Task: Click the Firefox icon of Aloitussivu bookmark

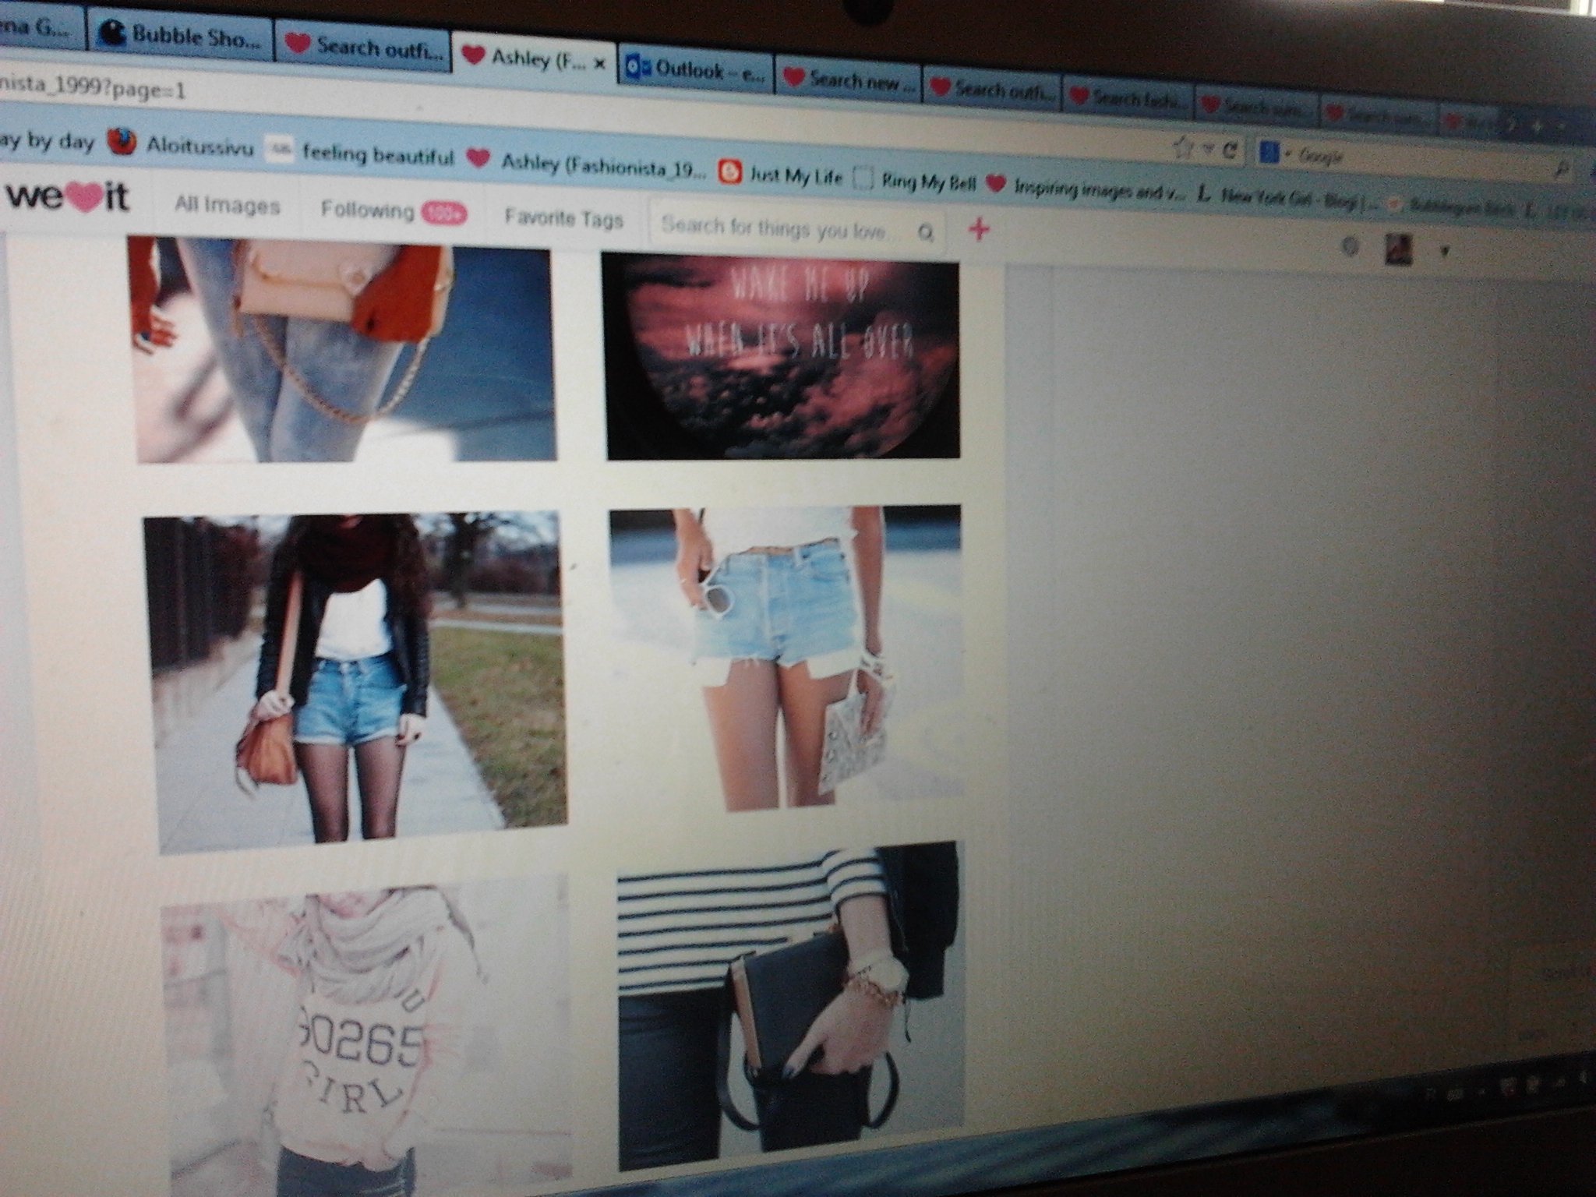Action: tap(122, 141)
